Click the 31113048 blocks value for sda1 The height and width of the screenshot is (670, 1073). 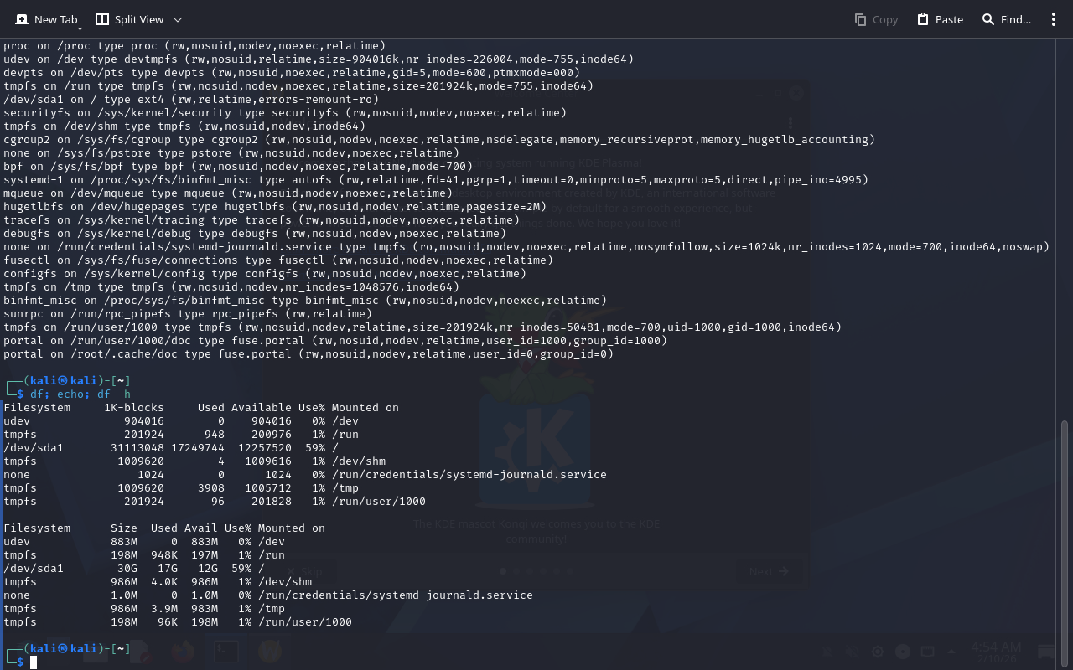137,447
